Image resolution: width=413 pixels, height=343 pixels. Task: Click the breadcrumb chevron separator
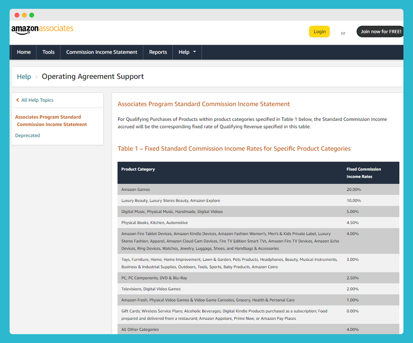(x=37, y=77)
